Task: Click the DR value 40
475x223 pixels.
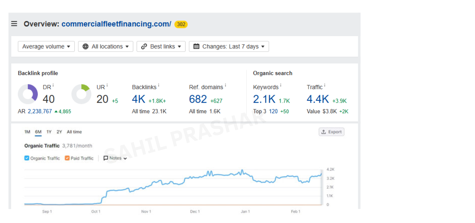Action: 49,99
